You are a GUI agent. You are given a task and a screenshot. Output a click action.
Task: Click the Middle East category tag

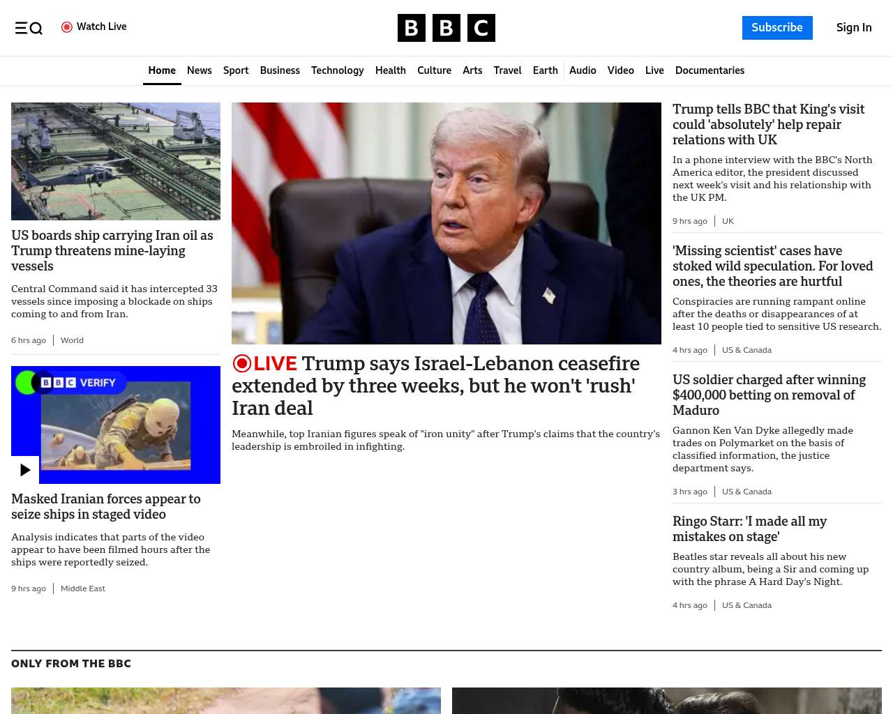(83, 588)
